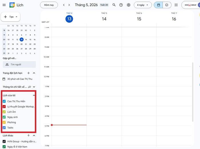Toggle Tasks calendar checkbox
Screen dimensions: 200x149
coord(4,128)
